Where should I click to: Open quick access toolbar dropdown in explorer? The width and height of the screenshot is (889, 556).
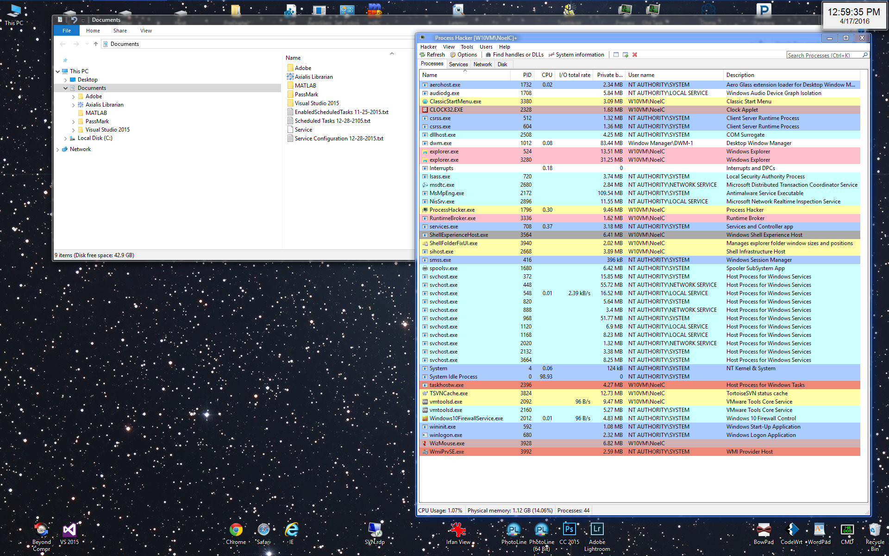(83, 20)
